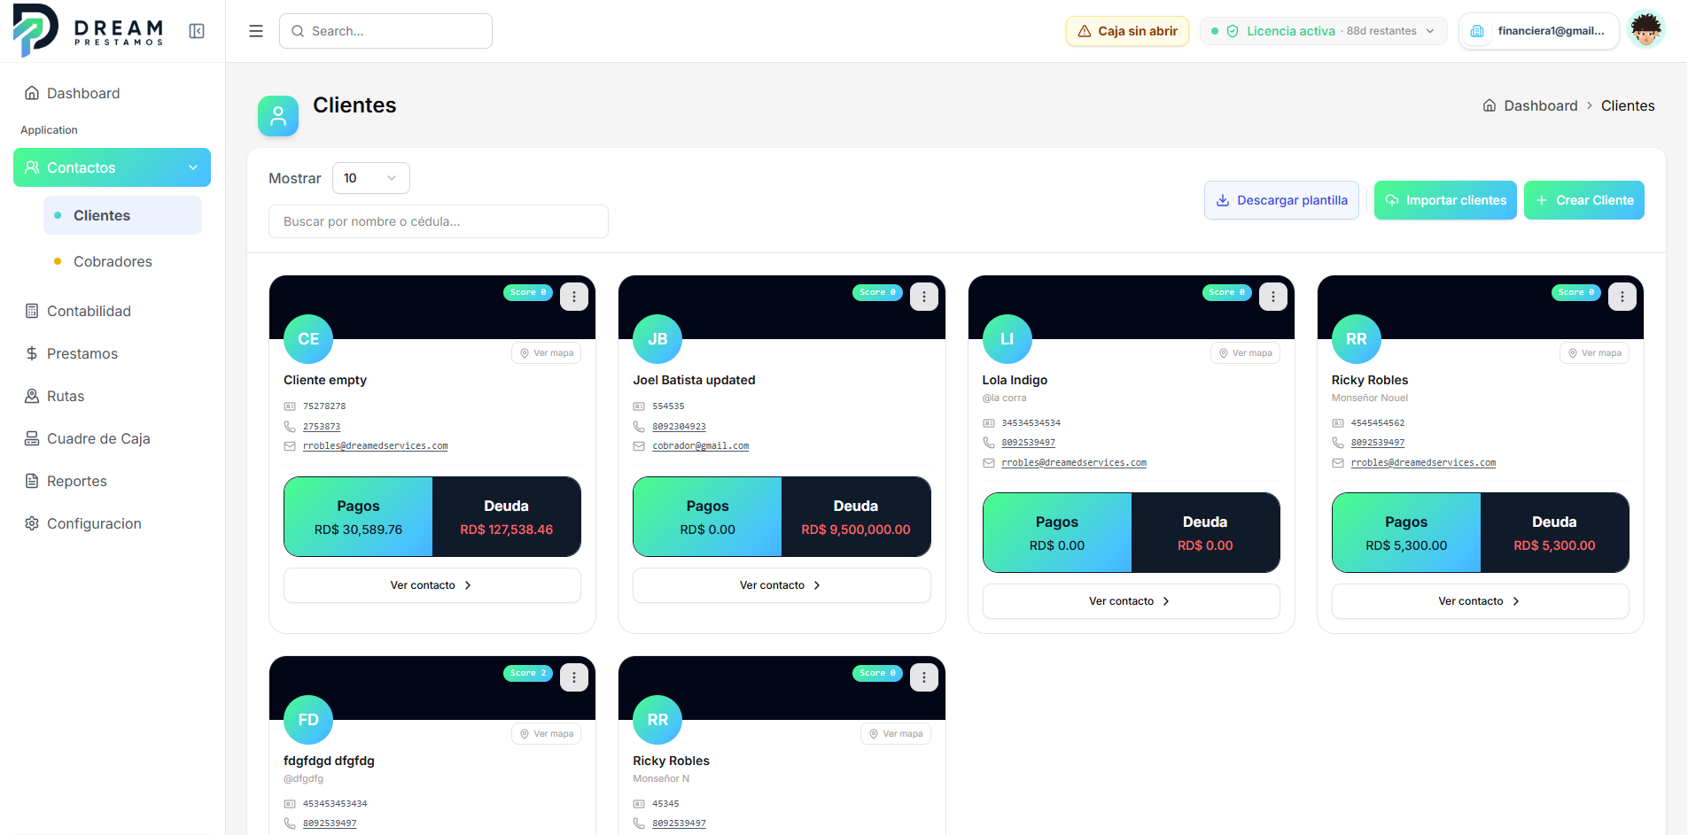
Task: Open the financiera1@gmail account selector
Action: coord(1539,31)
